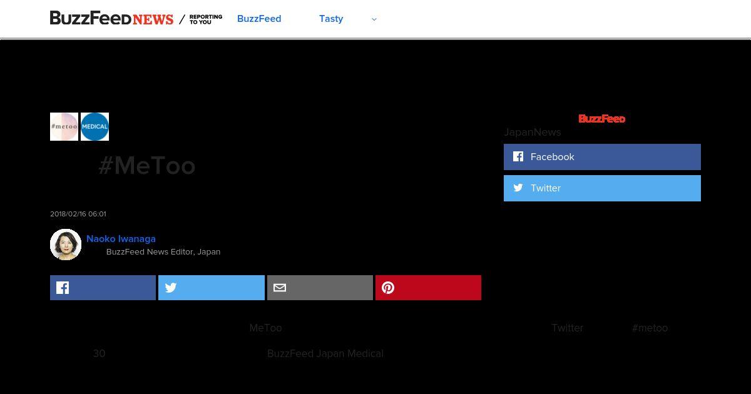The height and width of the screenshot is (394, 751).
Task: Click the BuzzFeed Japan Medical text
Action: (325, 353)
